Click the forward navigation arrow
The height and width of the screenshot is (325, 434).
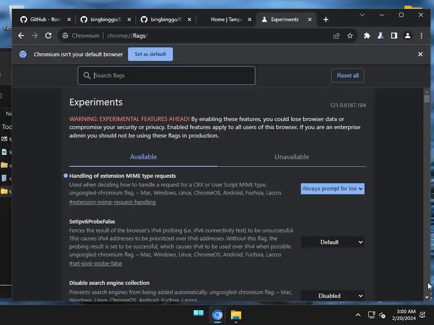point(35,36)
